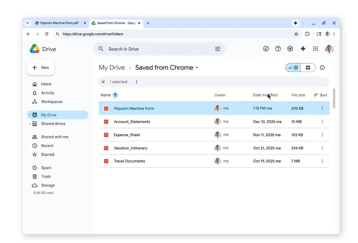Expand the My Drive tree arrow
The height and width of the screenshot is (243, 358).
pos(30,115)
